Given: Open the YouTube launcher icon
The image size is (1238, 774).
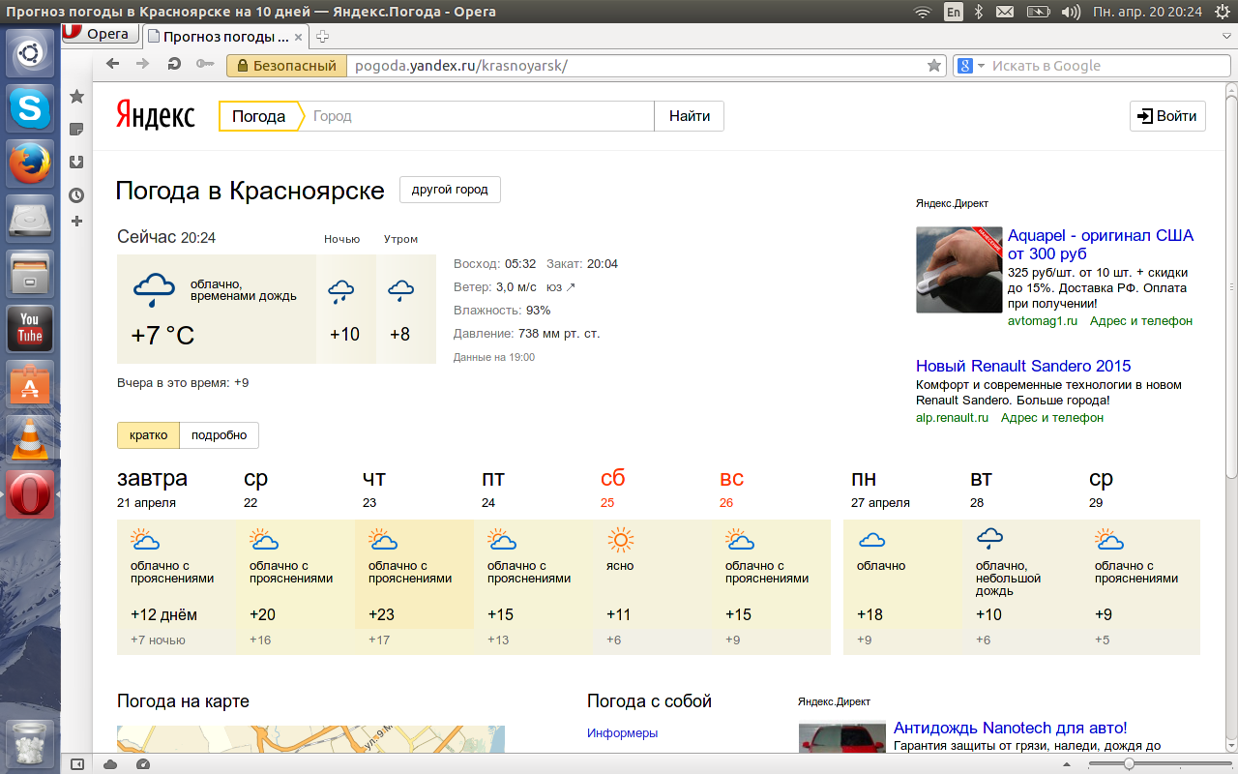Looking at the screenshot, I should pos(31,328).
